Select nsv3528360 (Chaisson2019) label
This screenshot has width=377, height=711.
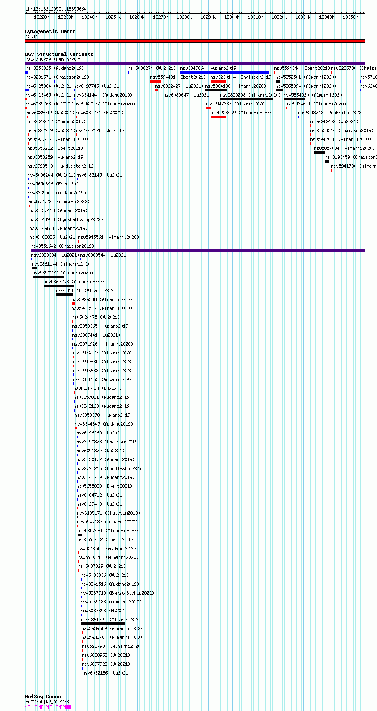point(342,130)
